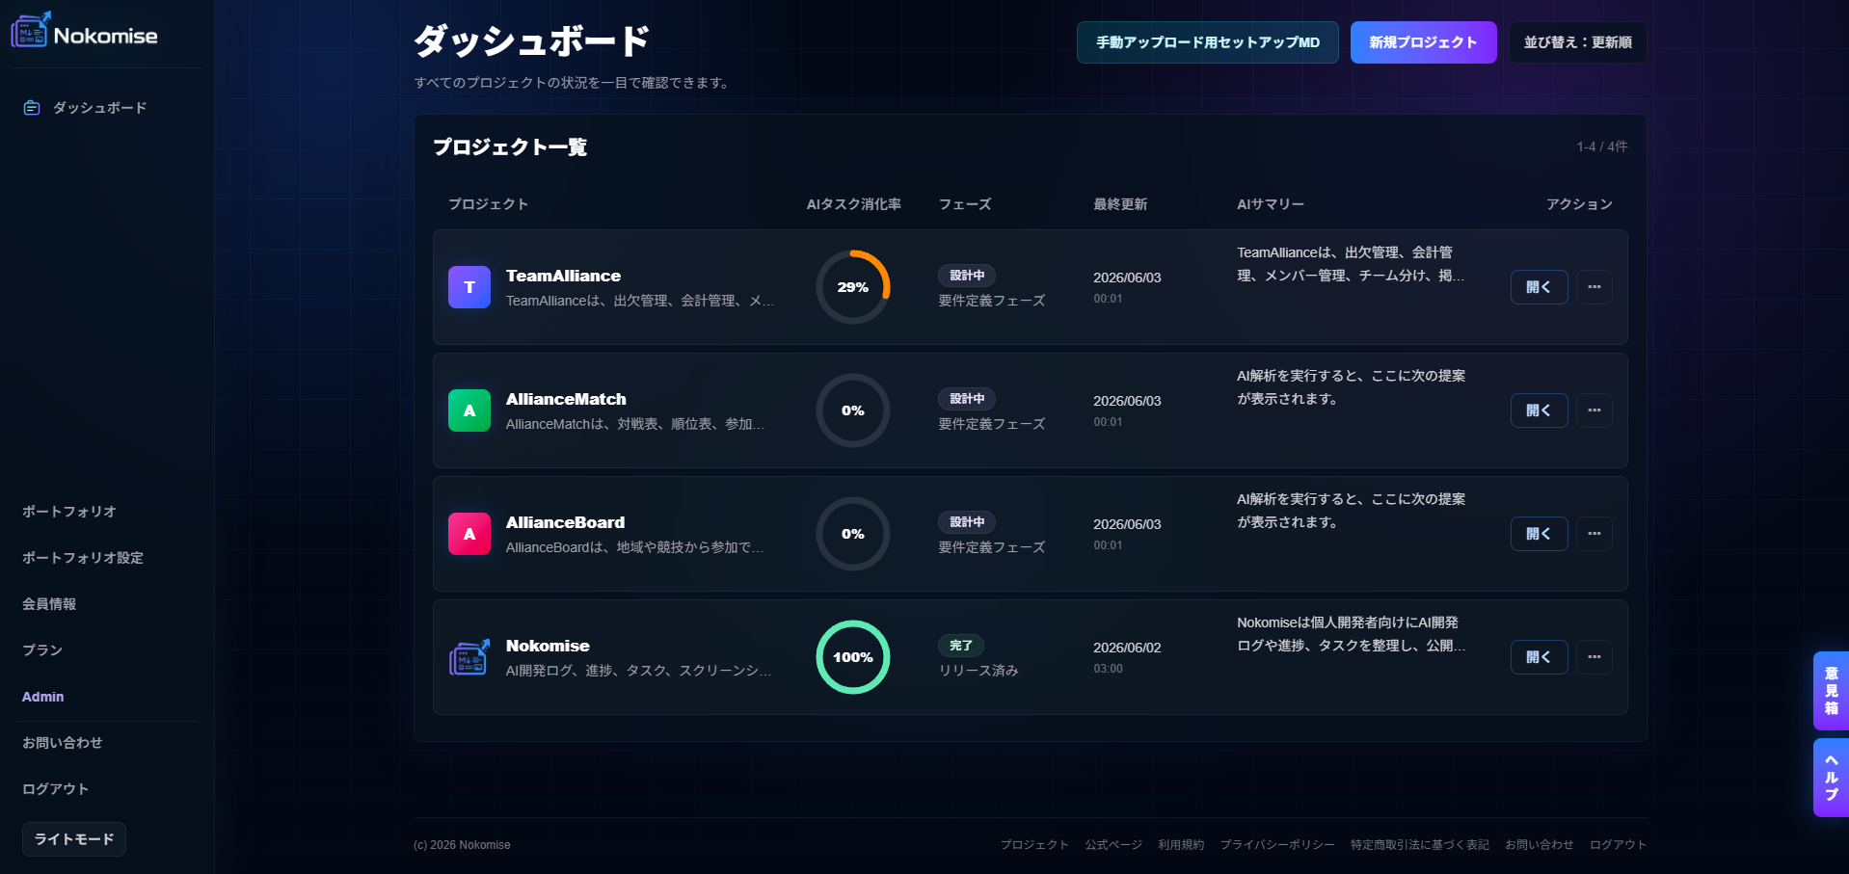Click footer 特定商取引法に基づく表記 link
This screenshot has height=874, width=1849.
[x=1420, y=845]
